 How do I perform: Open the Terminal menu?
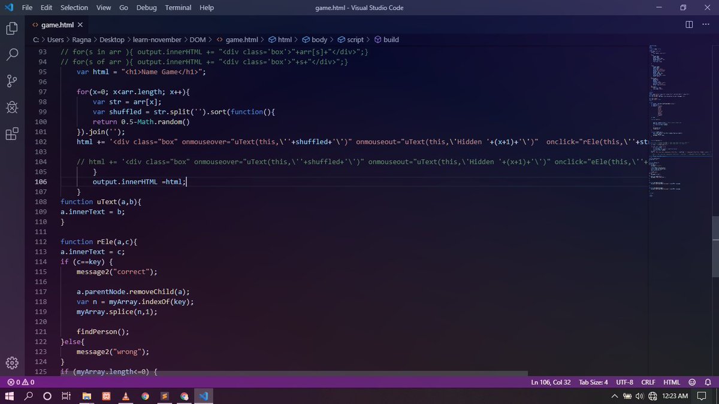point(179,8)
